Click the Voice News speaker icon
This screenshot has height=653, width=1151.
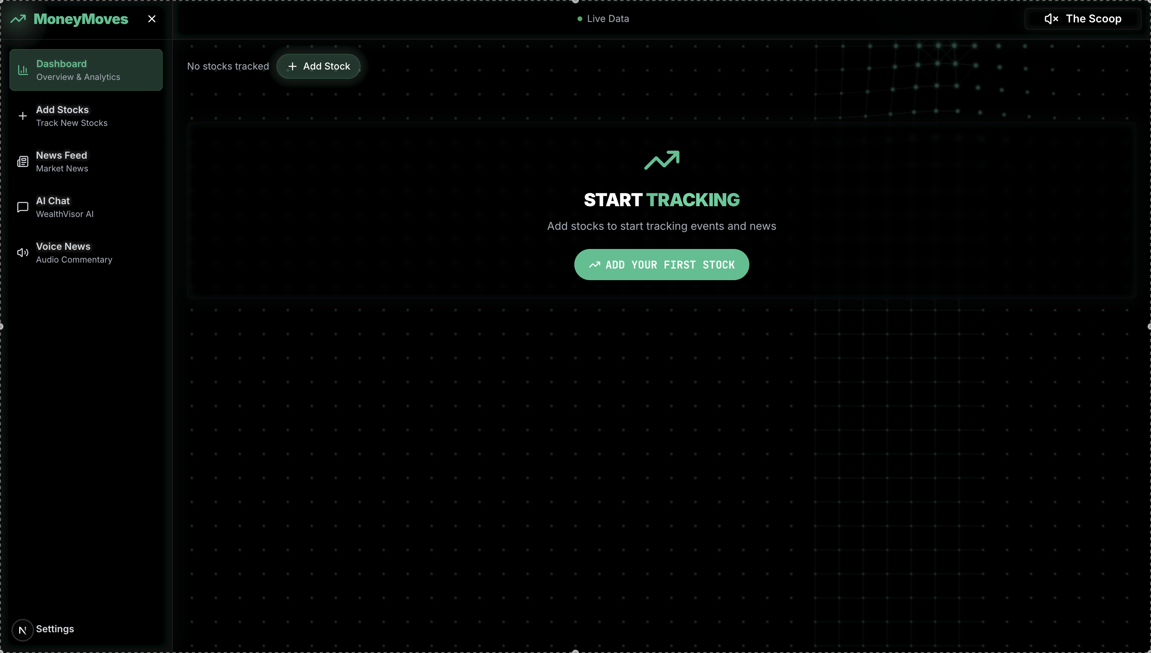pyautogui.click(x=23, y=253)
